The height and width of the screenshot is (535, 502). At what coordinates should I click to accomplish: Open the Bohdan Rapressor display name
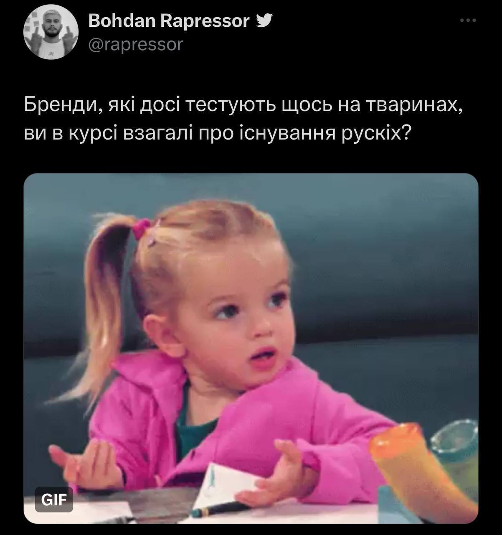[x=169, y=20]
